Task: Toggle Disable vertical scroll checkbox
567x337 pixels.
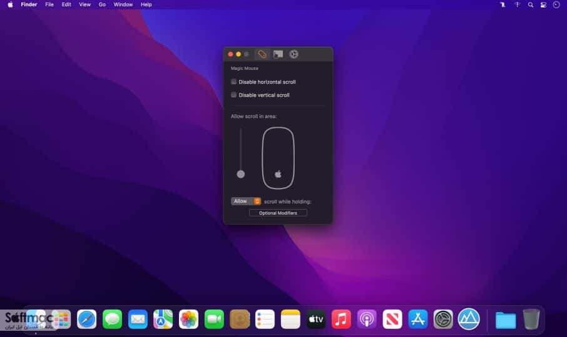Action: pos(233,95)
